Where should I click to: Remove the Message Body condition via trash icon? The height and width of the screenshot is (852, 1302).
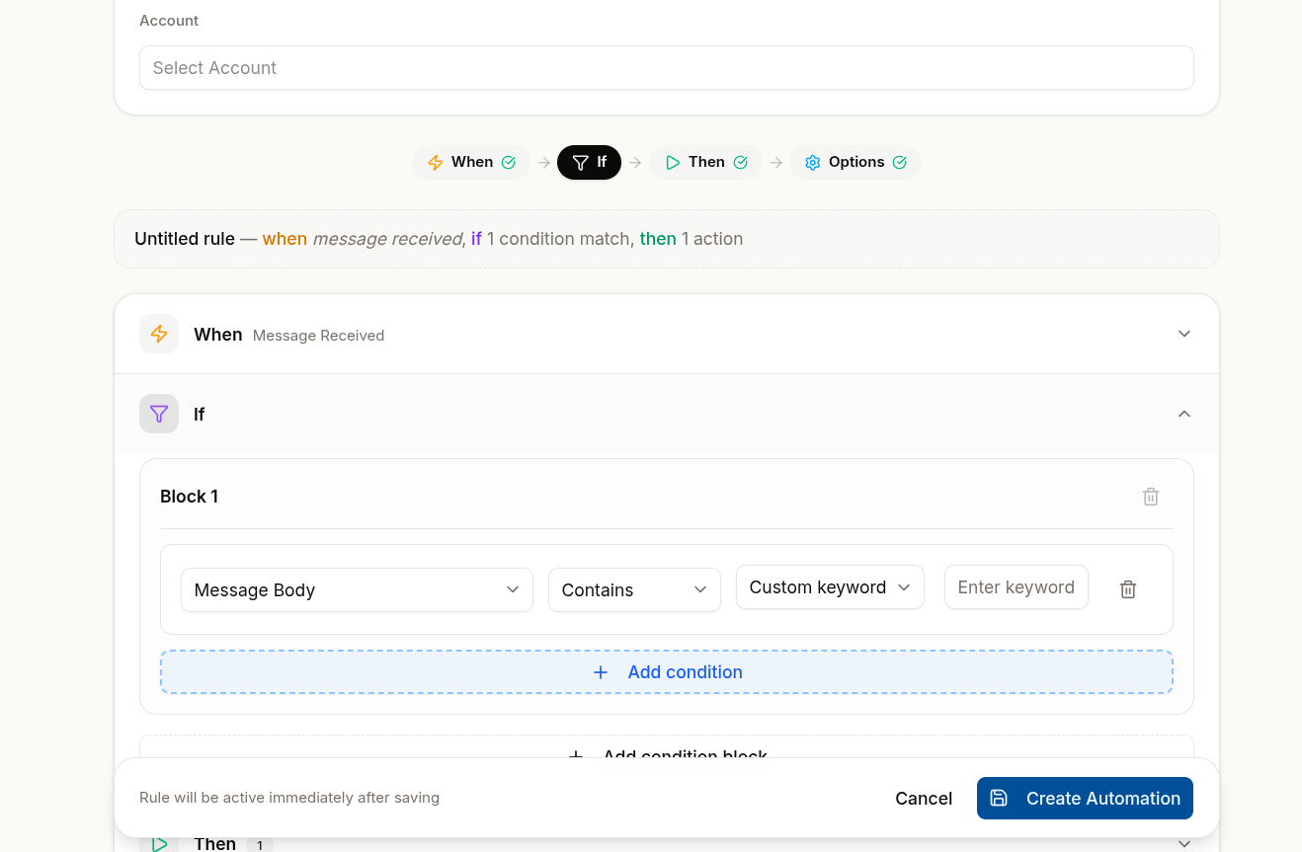pyautogui.click(x=1128, y=589)
